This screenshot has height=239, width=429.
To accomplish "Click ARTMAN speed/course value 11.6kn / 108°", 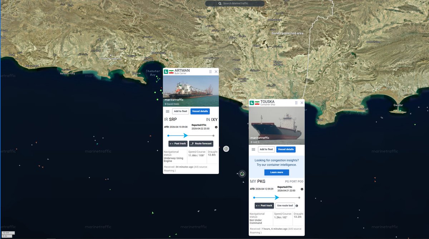I will (x=196, y=156).
